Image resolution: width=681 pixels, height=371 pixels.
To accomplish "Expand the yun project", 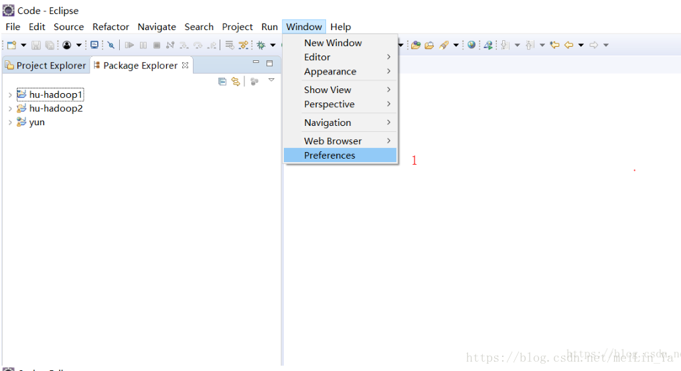I will (x=10, y=123).
